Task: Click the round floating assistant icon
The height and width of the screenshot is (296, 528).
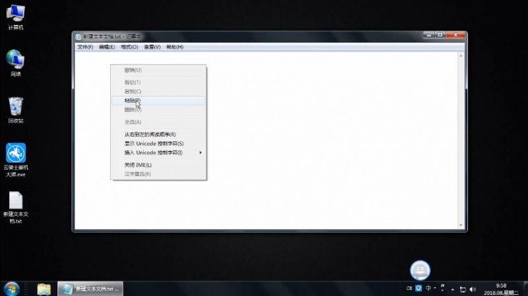Action: [420, 270]
